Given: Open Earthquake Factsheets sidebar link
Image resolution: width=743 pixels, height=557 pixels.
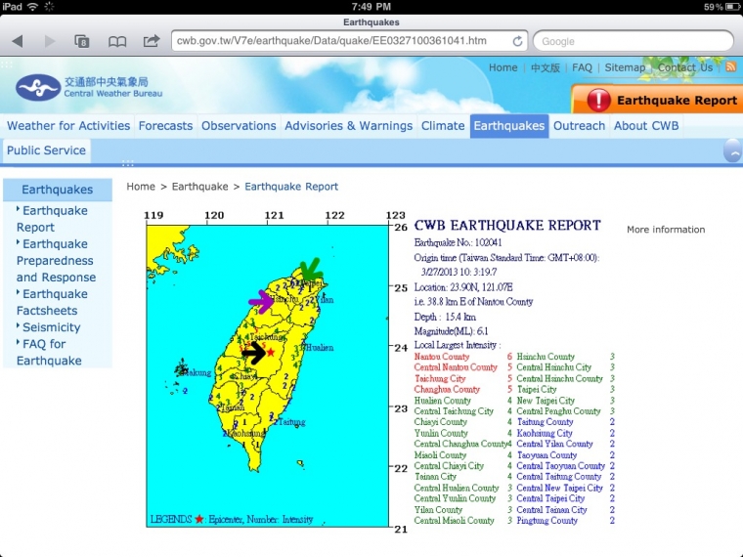Looking at the screenshot, I should (x=52, y=302).
